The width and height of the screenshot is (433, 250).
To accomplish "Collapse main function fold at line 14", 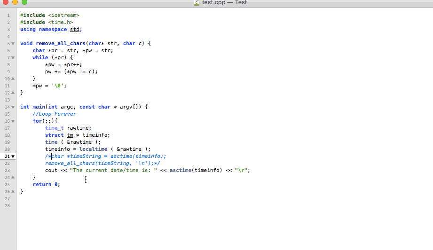I will point(13,107).
